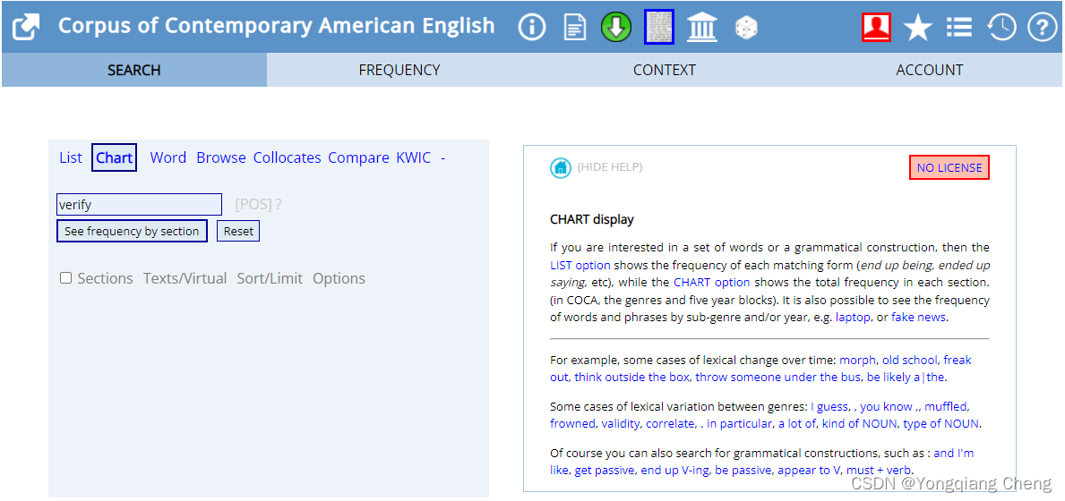Viewport: 1065px width, 501px height.
Task: Click the muffled example link
Action: coord(946,407)
